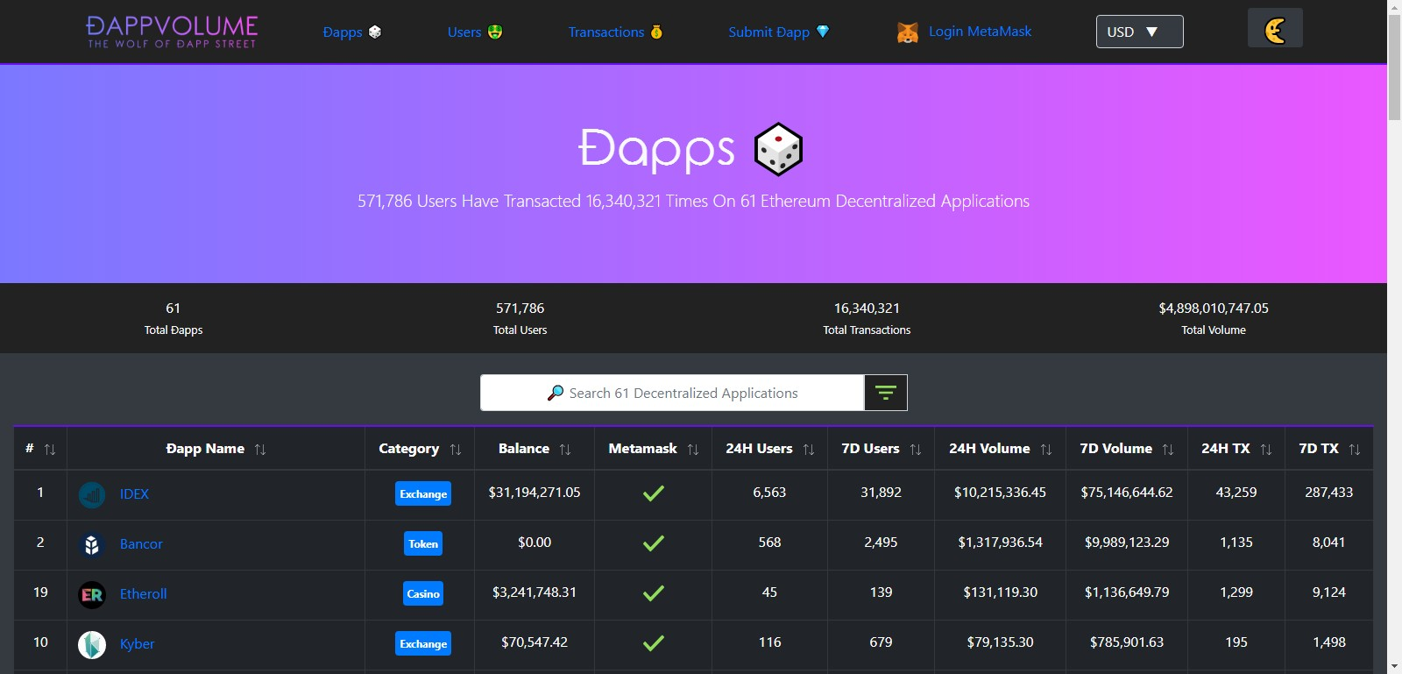The image size is (1402, 674).
Task: Click the page vertical scrollbar thumb
Action: point(1394,67)
